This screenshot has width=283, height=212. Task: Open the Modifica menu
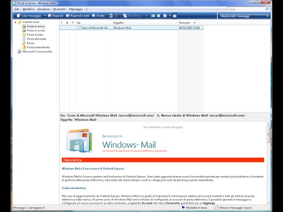(x=28, y=9)
